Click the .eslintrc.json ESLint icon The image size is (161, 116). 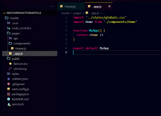9,79
